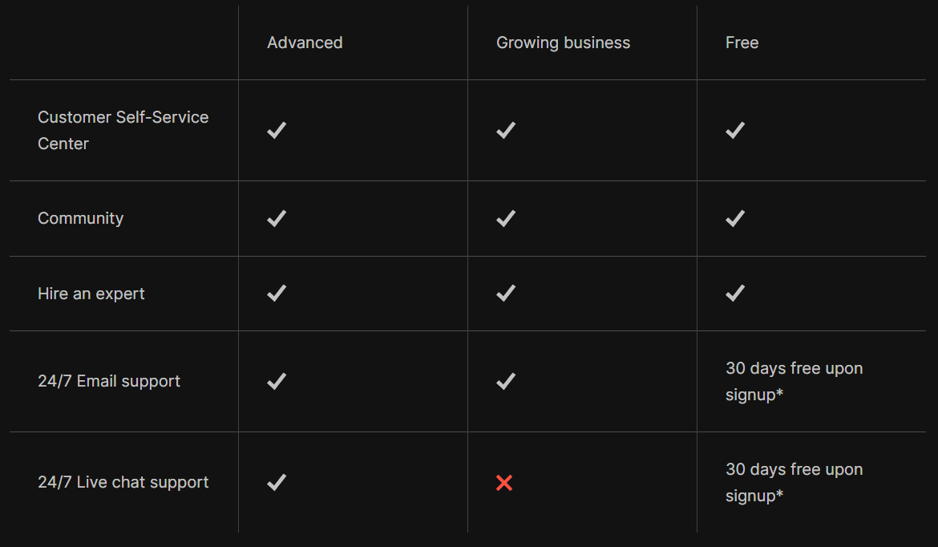Image resolution: width=938 pixels, height=547 pixels.
Task: Click Growing business checkmark for 24/7 Email support
Action: [x=506, y=381]
